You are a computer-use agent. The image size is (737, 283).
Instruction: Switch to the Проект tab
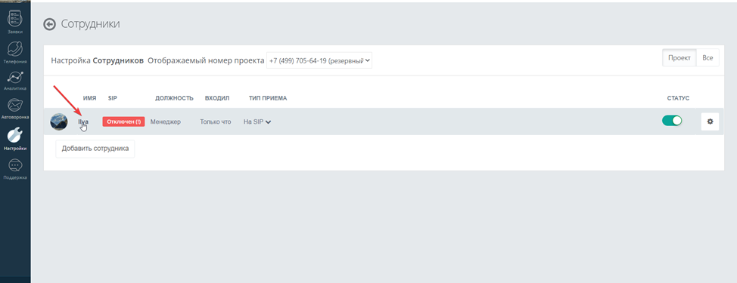pos(679,57)
